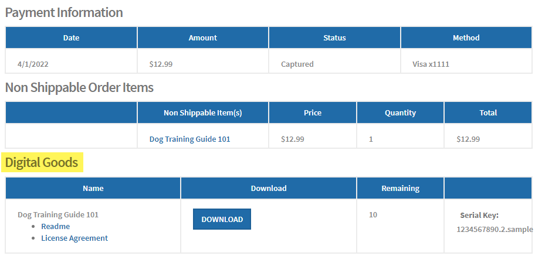Click the Visa x1111 payment method cell
Image resolution: width=535 pixels, height=256 pixels.
coord(431,64)
